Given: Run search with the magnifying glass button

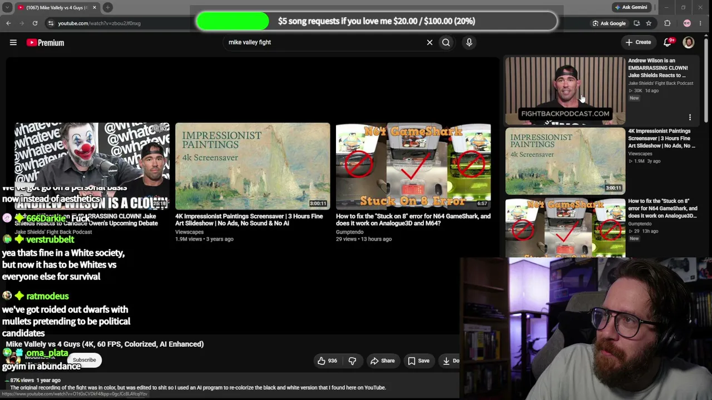Looking at the screenshot, I should click(x=446, y=42).
